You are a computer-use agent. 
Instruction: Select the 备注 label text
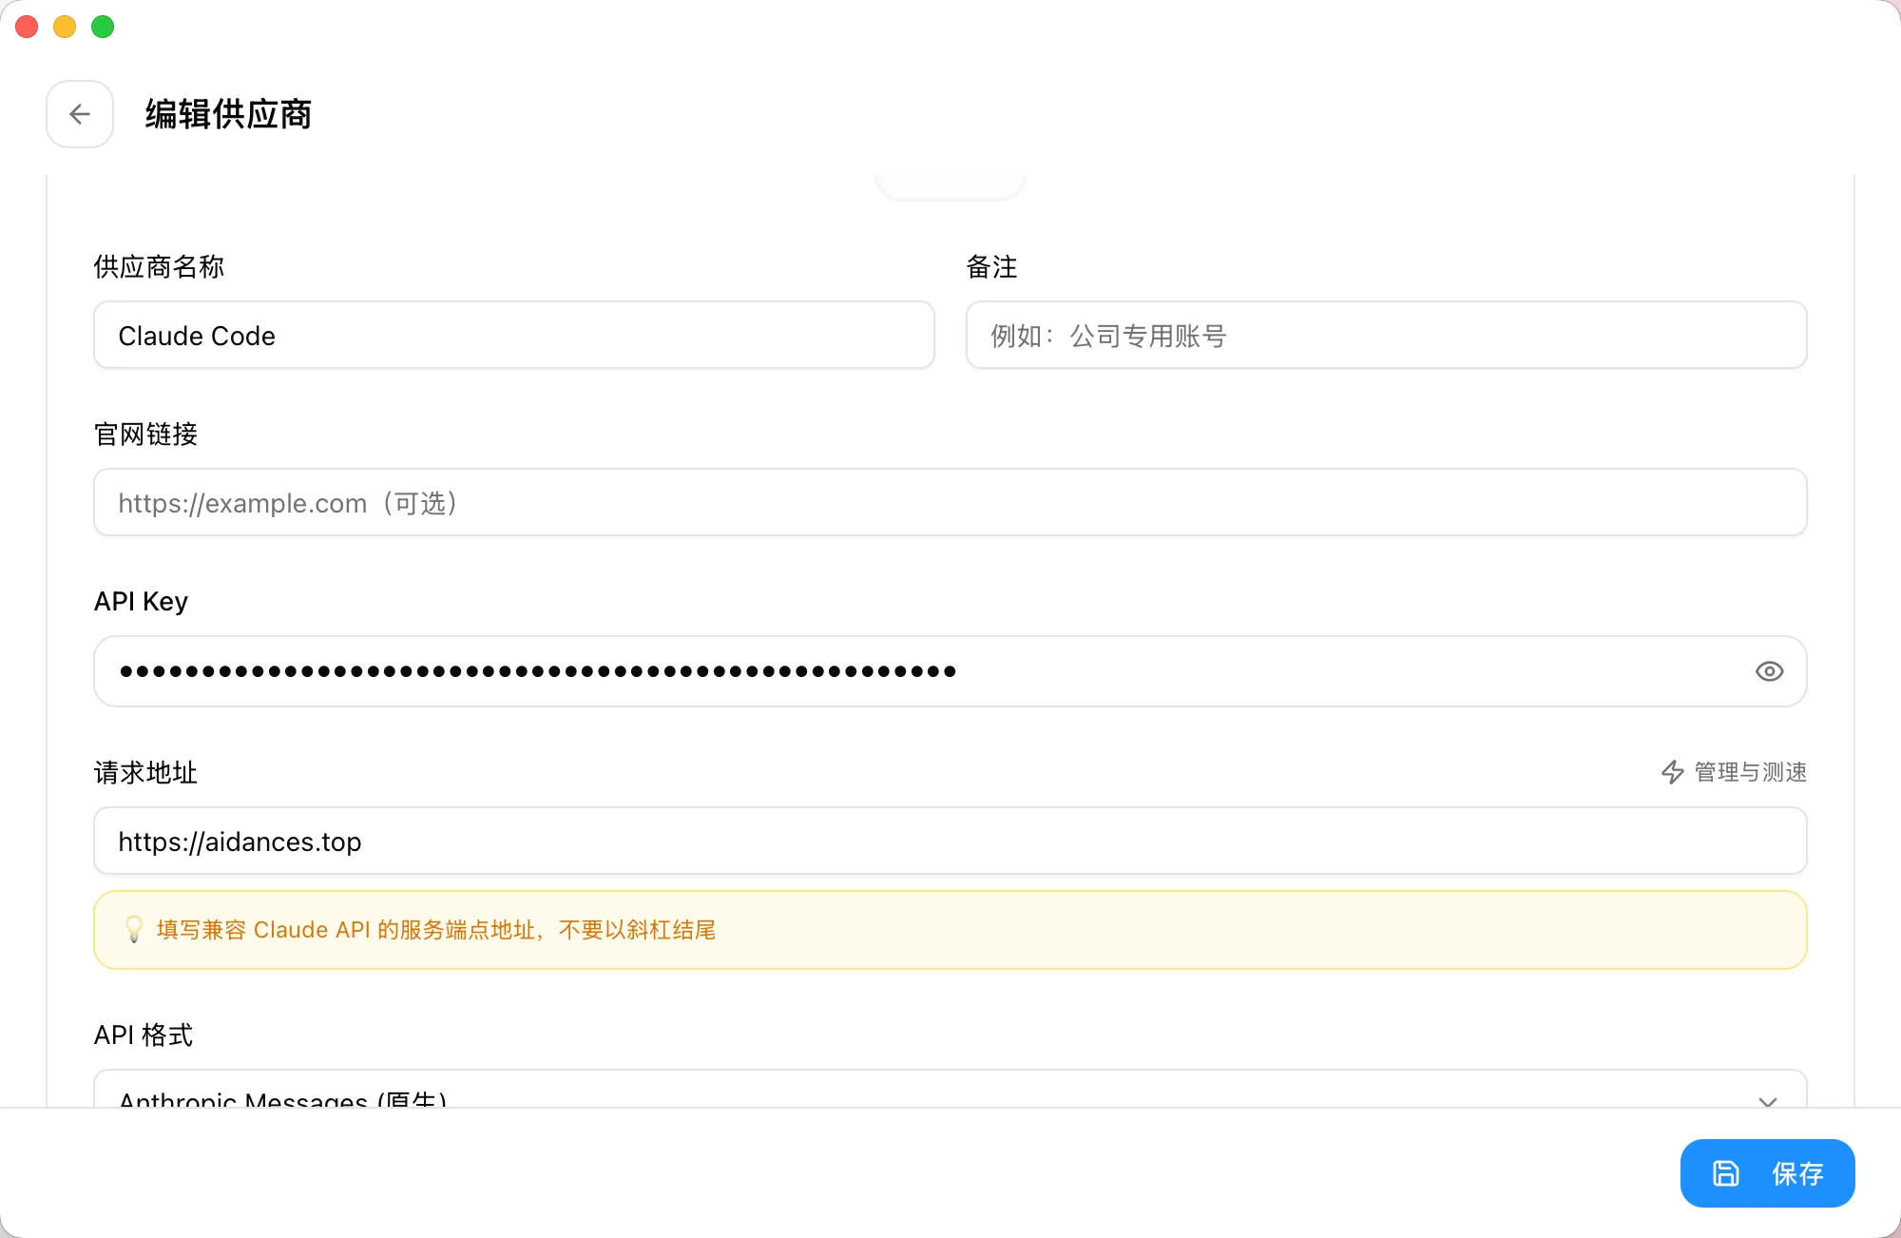(x=991, y=267)
